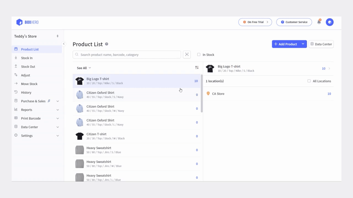The width and height of the screenshot is (353, 198).
Task: Go to Stock In in the sidebar
Action: (27, 58)
